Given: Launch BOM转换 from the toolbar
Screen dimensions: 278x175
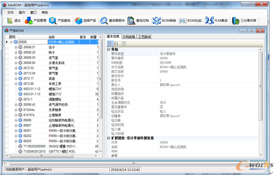Looking at the screenshot, I should pos(156,21).
